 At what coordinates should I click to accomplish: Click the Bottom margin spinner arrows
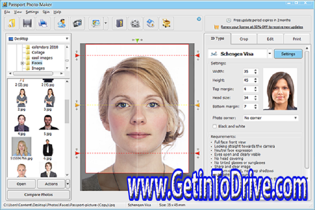[x=255, y=106]
